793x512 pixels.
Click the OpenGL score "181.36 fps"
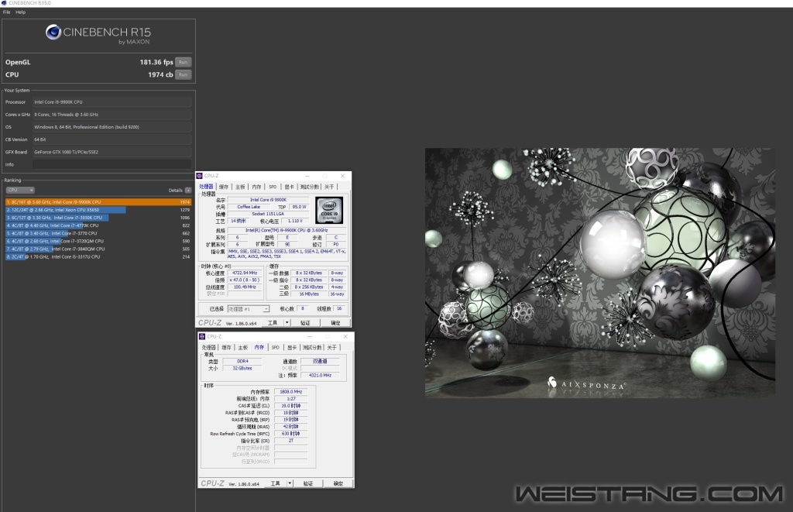[156, 62]
